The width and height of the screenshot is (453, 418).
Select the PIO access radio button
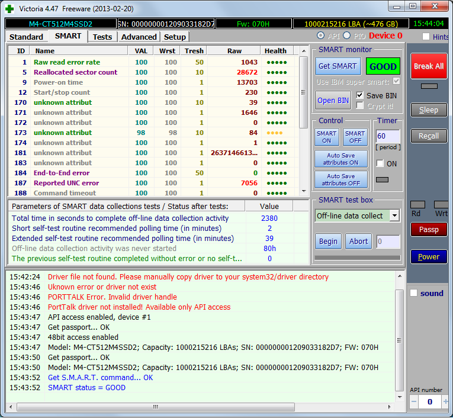tap(346, 36)
